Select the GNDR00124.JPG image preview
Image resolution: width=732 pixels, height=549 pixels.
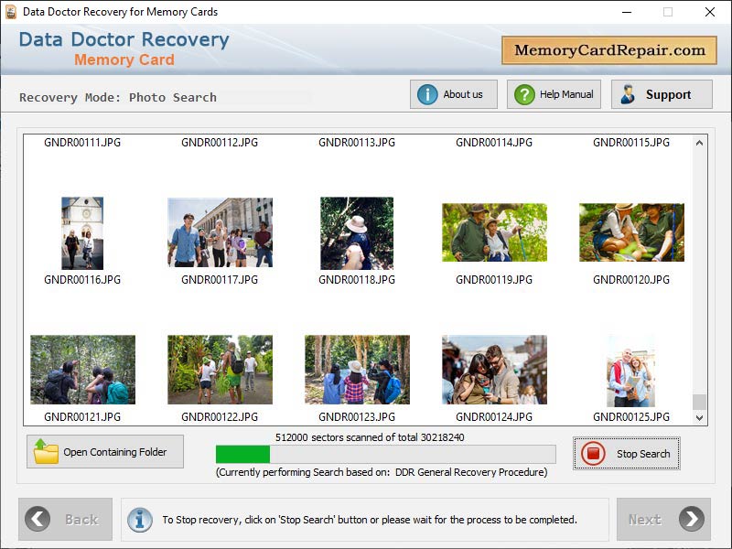pos(494,368)
